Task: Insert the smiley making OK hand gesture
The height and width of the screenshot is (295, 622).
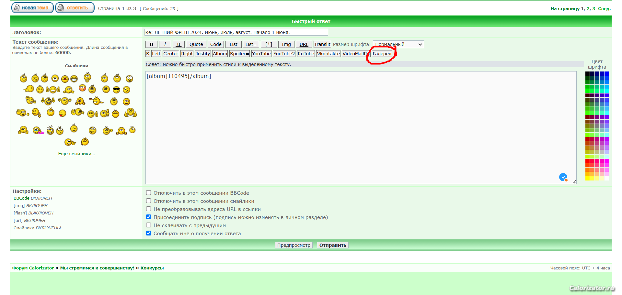Action: pos(78,112)
